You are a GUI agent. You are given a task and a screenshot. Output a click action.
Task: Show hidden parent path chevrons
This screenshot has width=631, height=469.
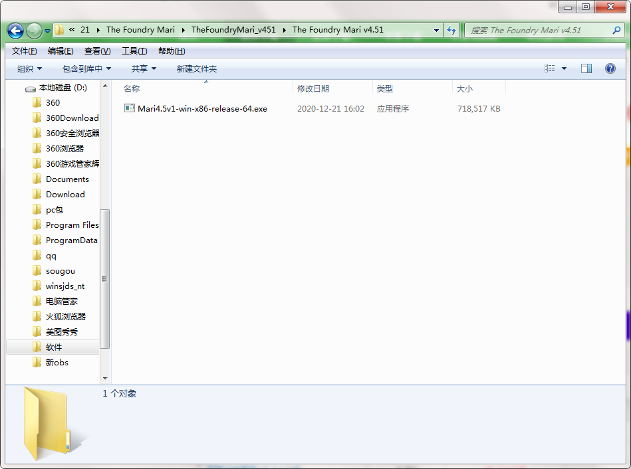(72, 30)
